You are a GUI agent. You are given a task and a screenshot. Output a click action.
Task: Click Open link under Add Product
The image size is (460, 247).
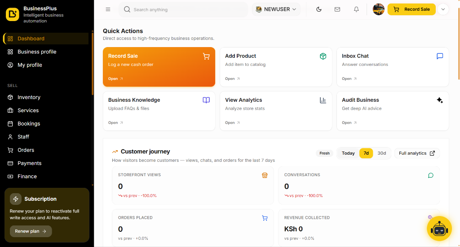point(232,79)
